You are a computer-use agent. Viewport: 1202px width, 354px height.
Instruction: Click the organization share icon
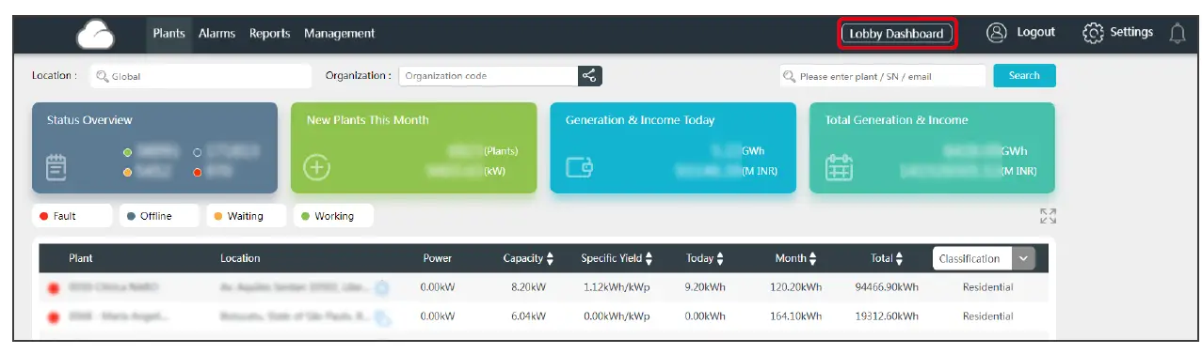(589, 76)
